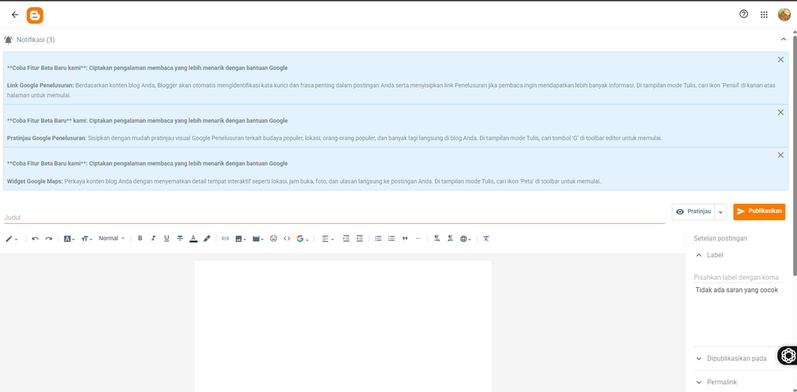Click the decrease indent icon
The width and height of the screenshot is (797, 392).
pyautogui.click(x=360, y=238)
